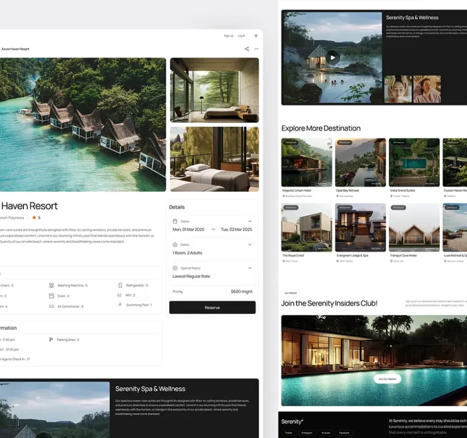This screenshot has height=438, width=467.
Task: Click the orange star rating icon
Action: (34, 217)
